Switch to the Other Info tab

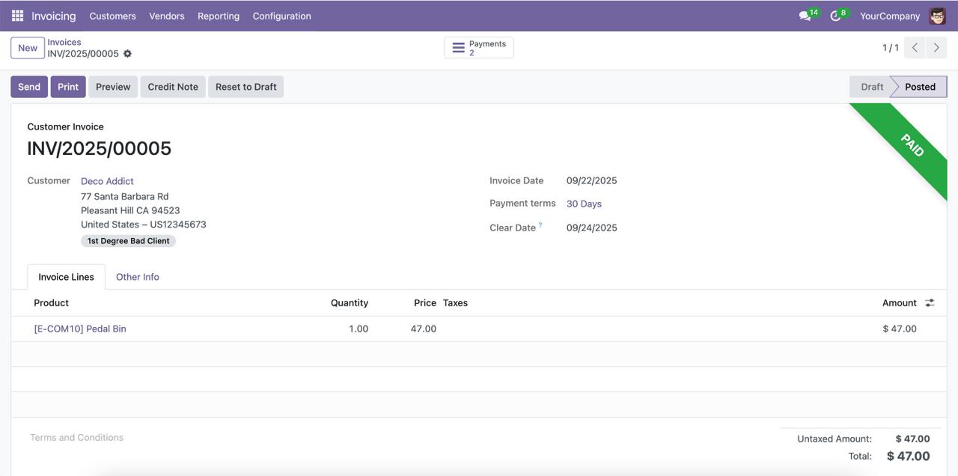pos(138,277)
